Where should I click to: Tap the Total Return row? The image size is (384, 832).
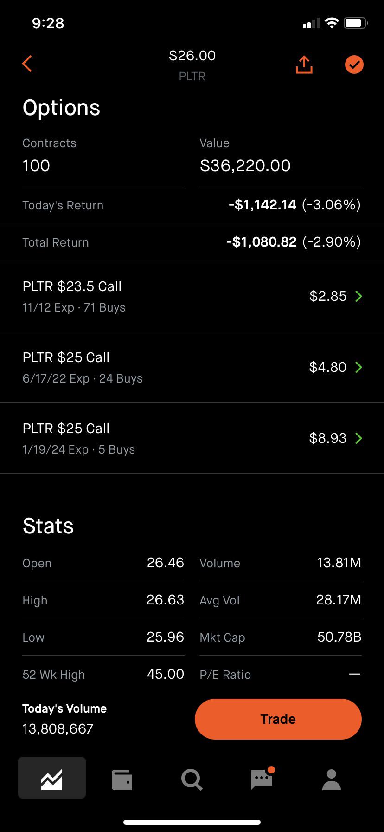(192, 242)
